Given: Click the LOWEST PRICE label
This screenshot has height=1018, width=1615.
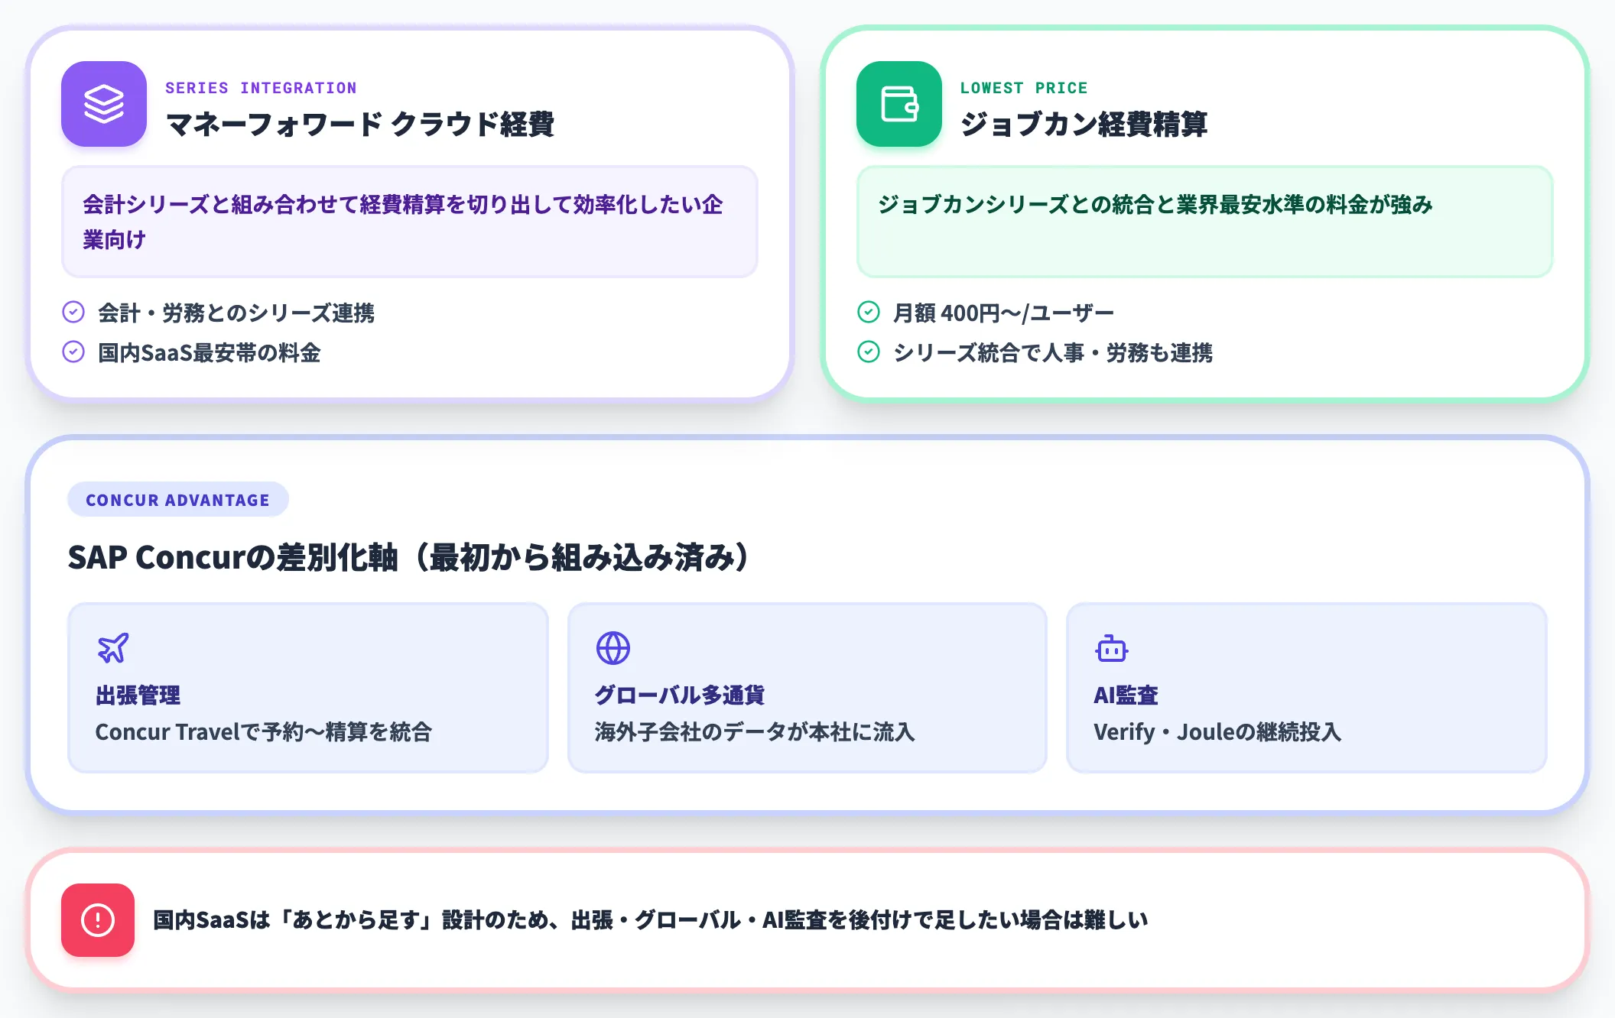Looking at the screenshot, I should click(x=1024, y=88).
